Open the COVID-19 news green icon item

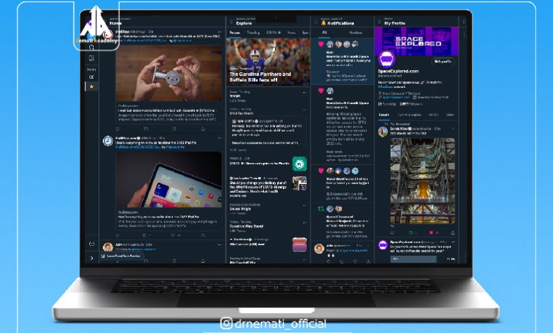pyautogui.click(x=299, y=164)
